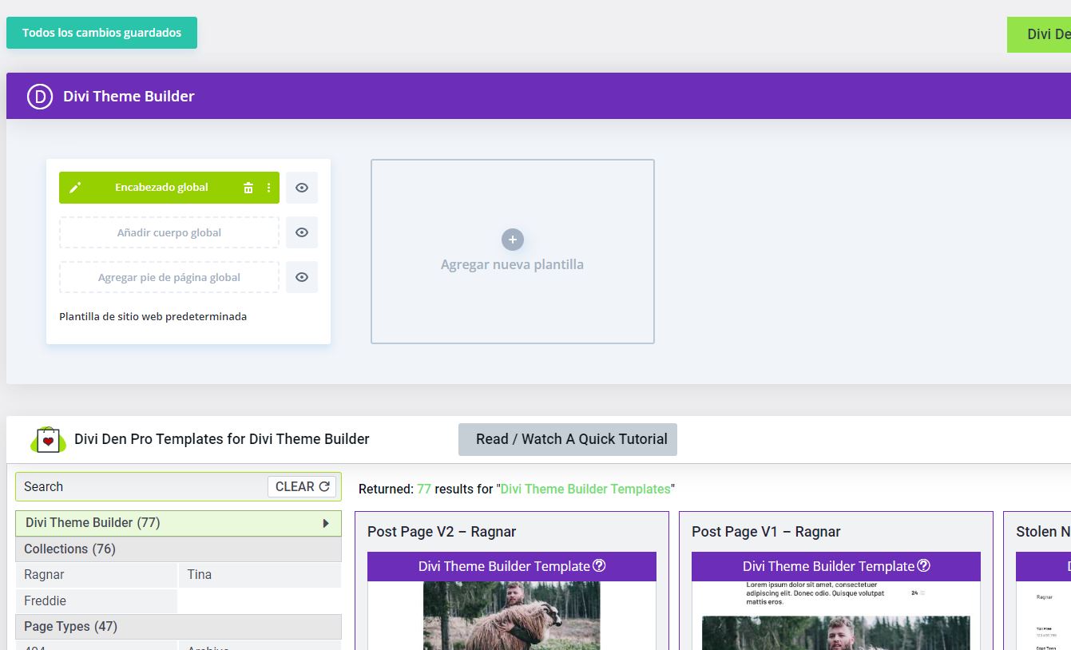The height and width of the screenshot is (650, 1071).
Task: Click Añadir cuerpo global placeholder
Action: [x=169, y=232]
